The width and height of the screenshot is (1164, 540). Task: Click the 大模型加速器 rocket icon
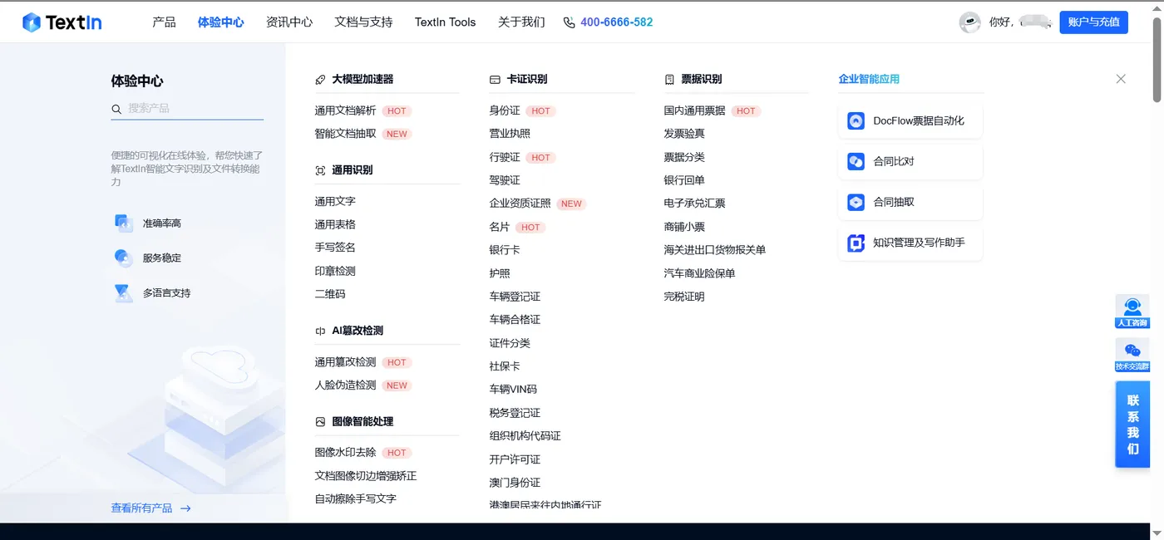click(320, 80)
